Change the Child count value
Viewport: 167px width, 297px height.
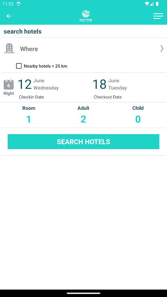pyautogui.click(x=138, y=119)
